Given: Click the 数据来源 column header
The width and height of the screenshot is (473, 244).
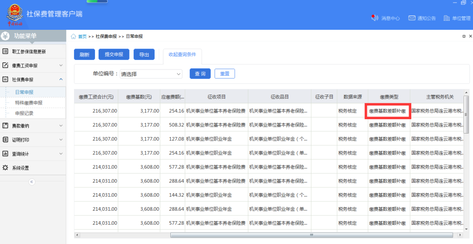Looking at the screenshot, I should click(x=353, y=97).
